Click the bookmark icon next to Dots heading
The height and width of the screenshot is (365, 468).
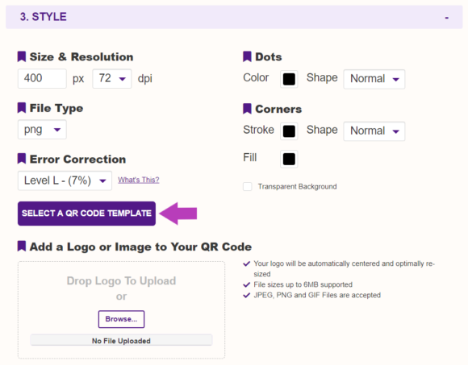click(247, 56)
